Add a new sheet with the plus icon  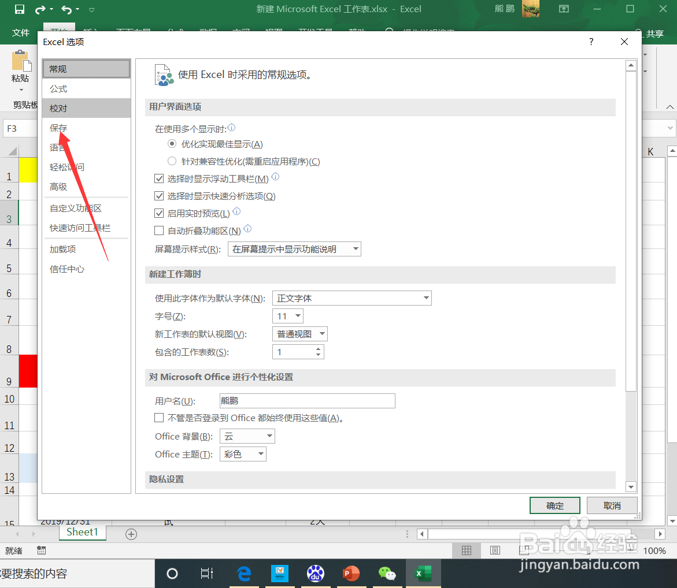point(131,534)
